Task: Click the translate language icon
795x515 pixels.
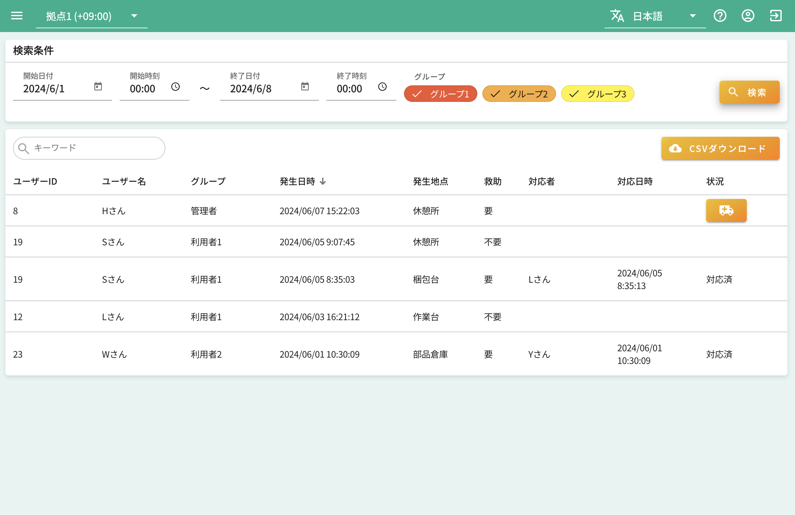Action: tap(617, 16)
